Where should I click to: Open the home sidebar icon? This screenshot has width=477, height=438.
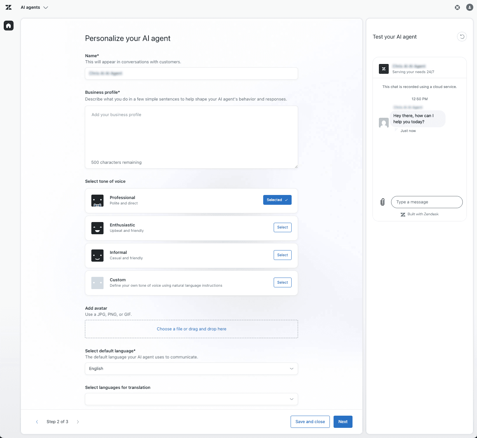point(8,26)
